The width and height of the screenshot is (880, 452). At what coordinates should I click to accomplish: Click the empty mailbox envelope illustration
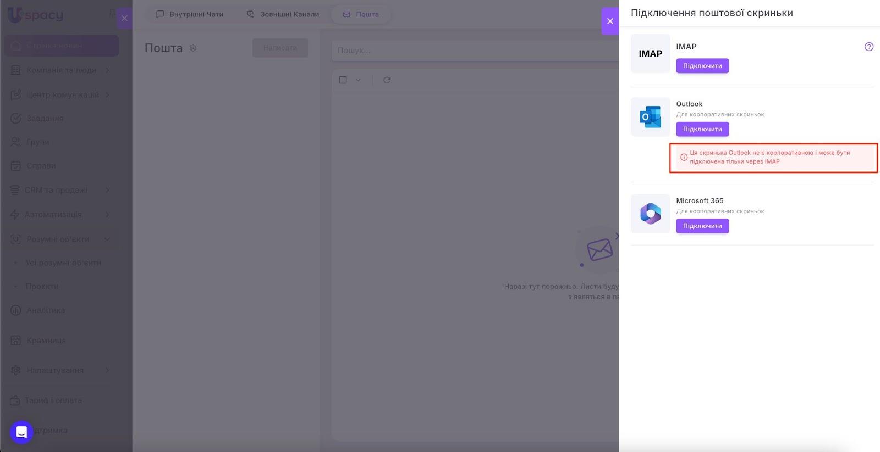(x=599, y=250)
